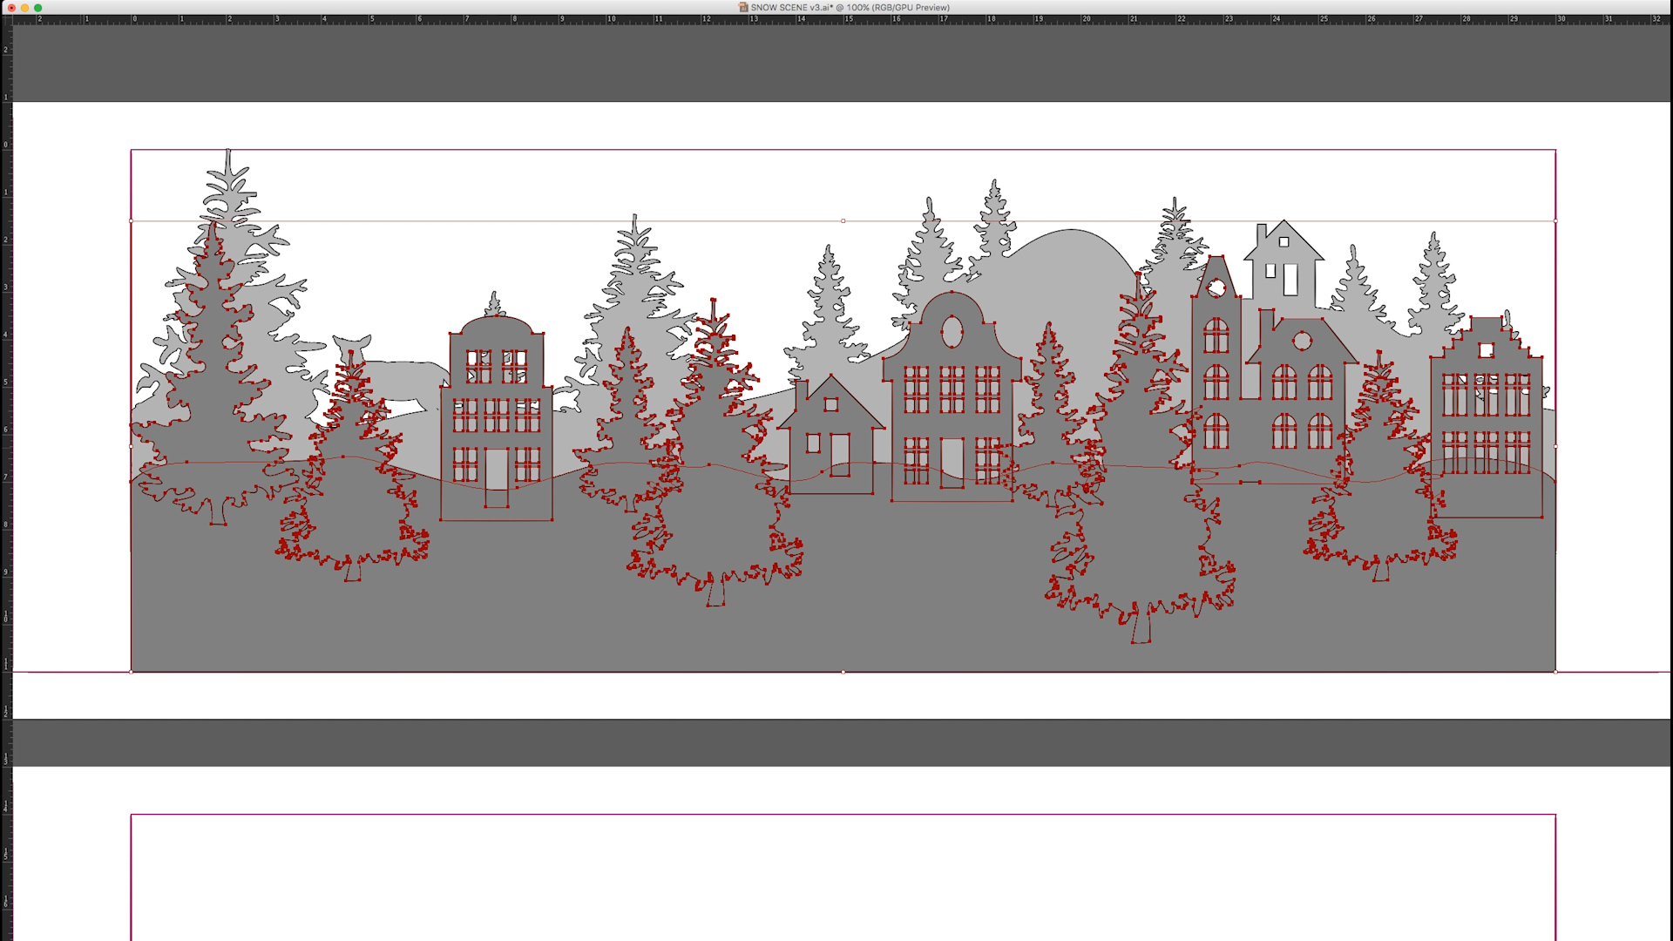Click the Illustrator document icon in title bar
Viewport: 1673px width, 941px height.
click(x=743, y=7)
